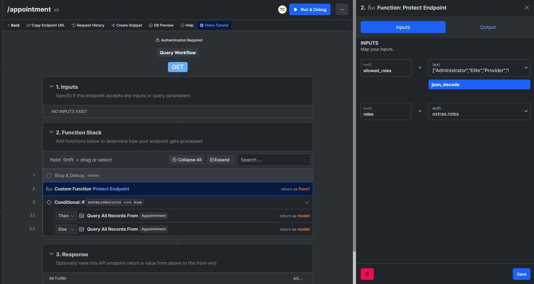The height and width of the screenshot is (284, 534).
Task: Click the Stop & Debug circle icon
Action: pos(49,176)
